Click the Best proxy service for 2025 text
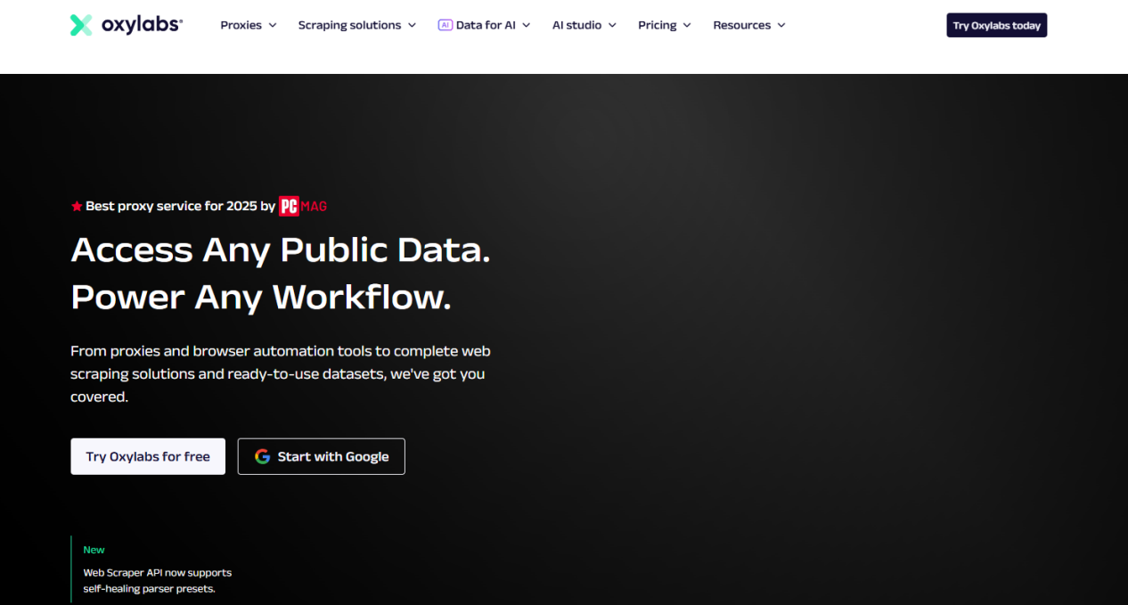 tap(180, 206)
